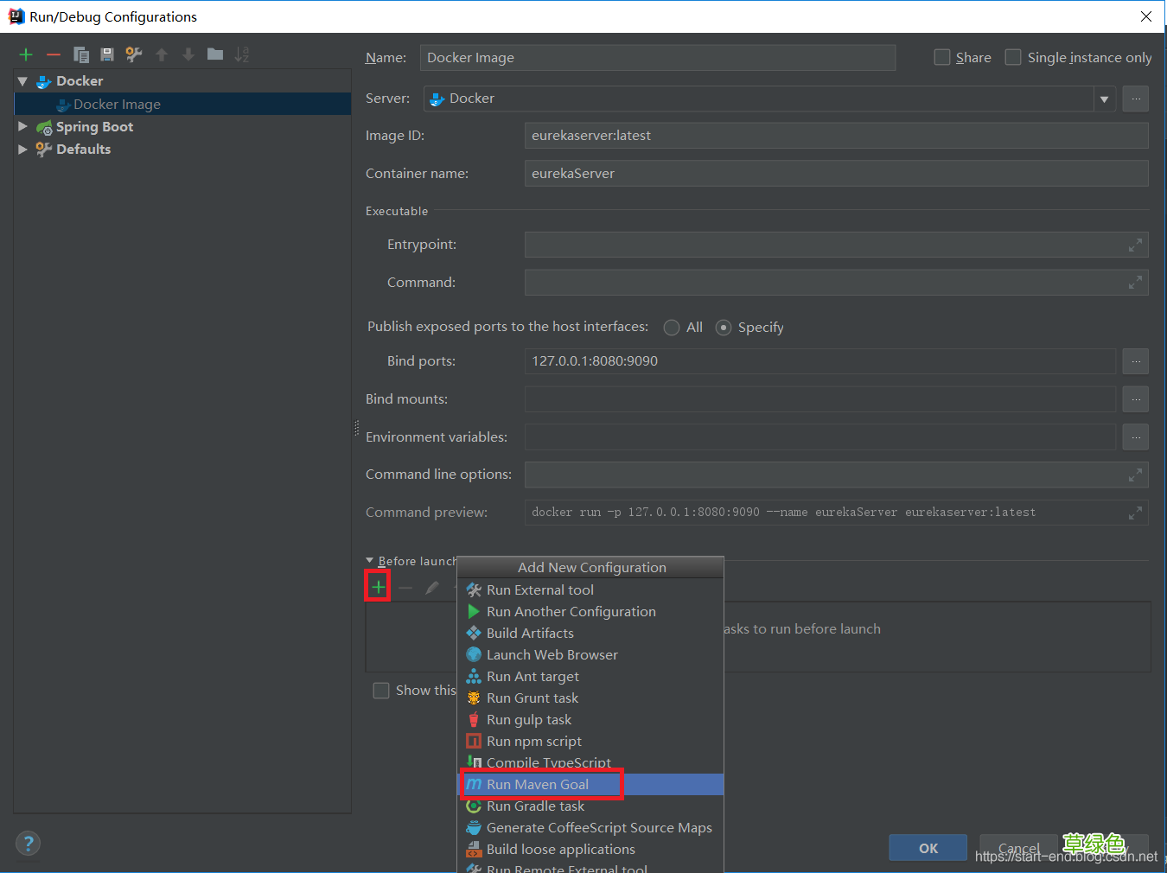Click the Image ID input field
The width and height of the screenshot is (1167, 873).
pyautogui.click(x=837, y=136)
